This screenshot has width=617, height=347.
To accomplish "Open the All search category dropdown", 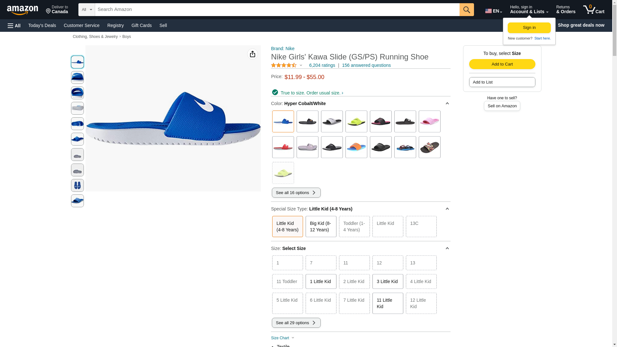I will coord(86,10).
